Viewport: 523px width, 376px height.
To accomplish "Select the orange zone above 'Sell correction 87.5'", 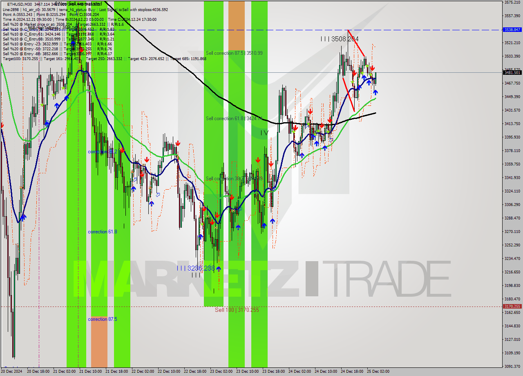I will click(236, 26).
